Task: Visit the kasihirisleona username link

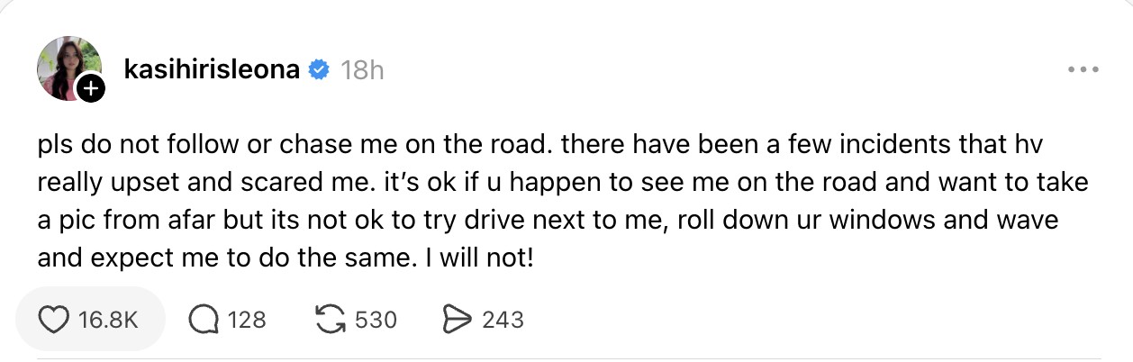Action: pyautogui.click(x=211, y=69)
